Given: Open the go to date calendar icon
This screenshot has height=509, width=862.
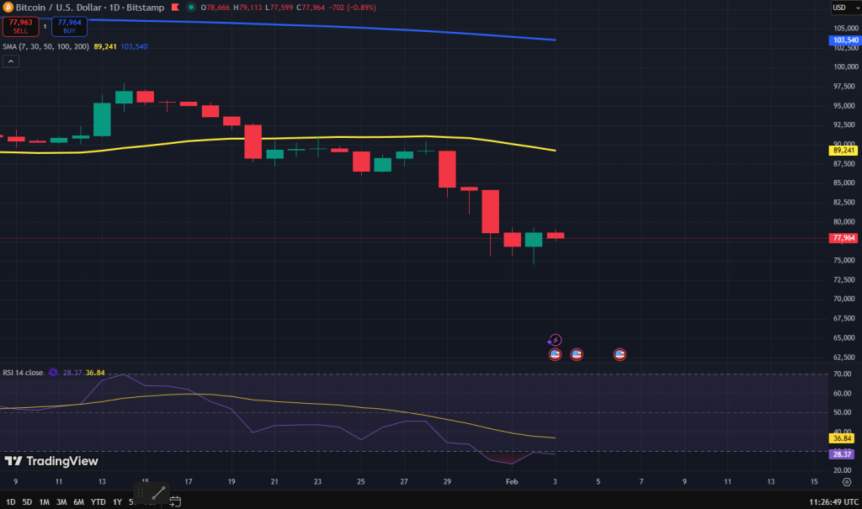Looking at the screenshot, I should pyautogui.click(x=175, y=501).
